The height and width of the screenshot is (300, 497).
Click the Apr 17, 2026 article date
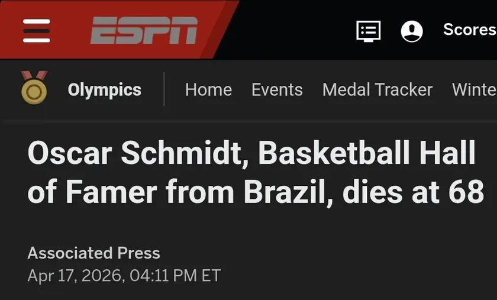[x=74, y=275]
